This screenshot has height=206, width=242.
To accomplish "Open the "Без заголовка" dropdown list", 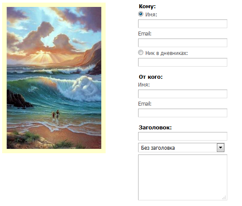I will (181, 148).
